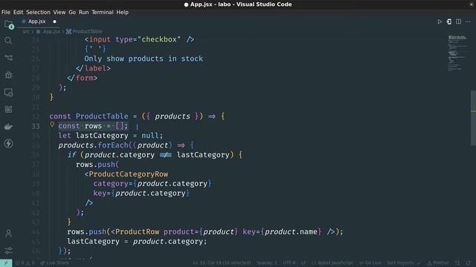Image resolution: width=476 pixels, height=267 pixels.
Task: Open the View menu
Action: point(59,13)
